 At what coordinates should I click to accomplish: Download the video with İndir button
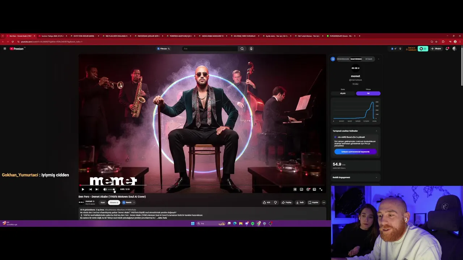300,203
